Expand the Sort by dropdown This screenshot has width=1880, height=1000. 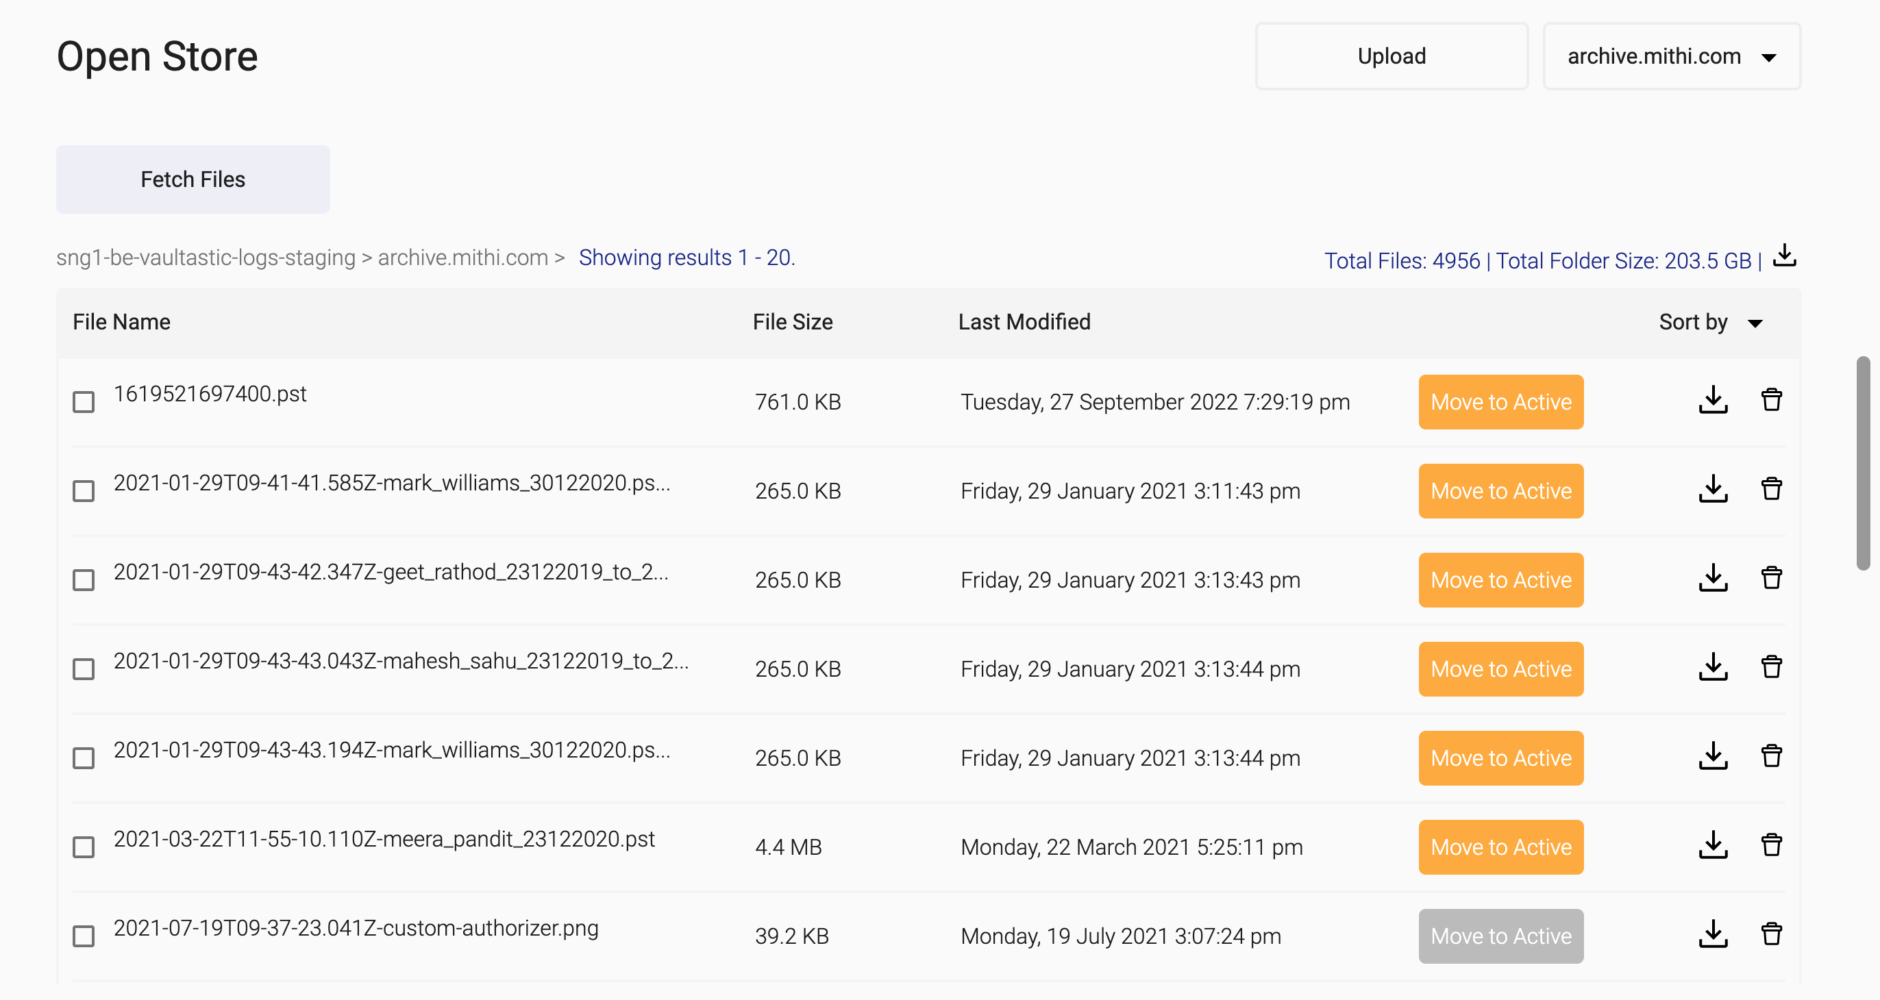1710,323
